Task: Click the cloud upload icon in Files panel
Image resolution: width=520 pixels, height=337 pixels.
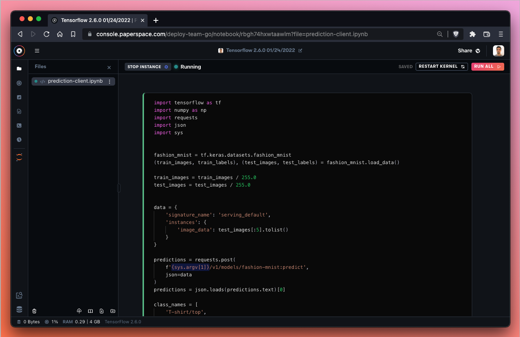Action: [79, 311]
